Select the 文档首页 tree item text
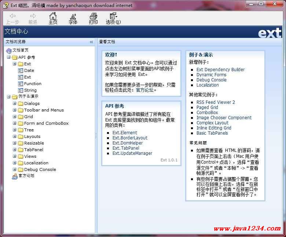286x237 pixels. click(x=21, y=50)
